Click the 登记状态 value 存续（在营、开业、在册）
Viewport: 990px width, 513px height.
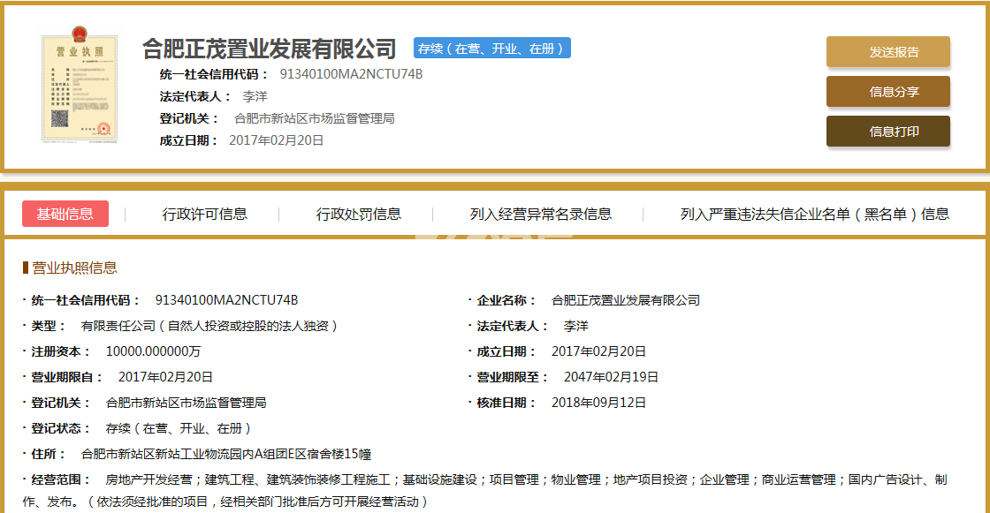(179, 428)
